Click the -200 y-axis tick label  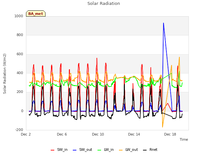19,130
